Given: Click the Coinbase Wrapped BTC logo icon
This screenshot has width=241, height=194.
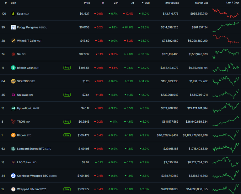Looking at the screenshot, I should [13, 176].
